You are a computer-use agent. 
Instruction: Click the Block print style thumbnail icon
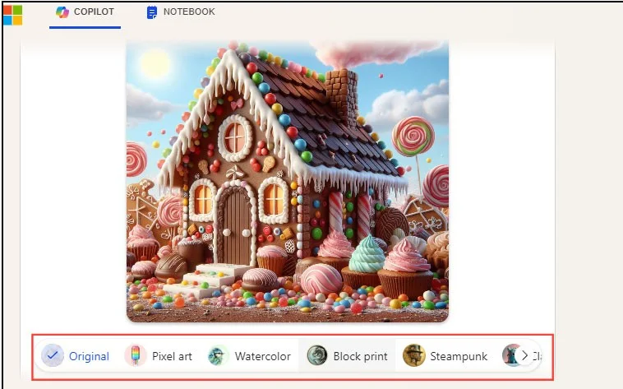pyautogui.click(x=316, y=356)
